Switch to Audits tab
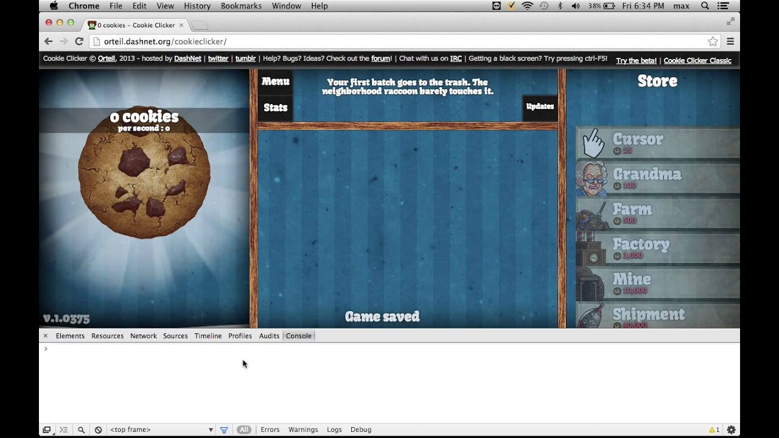Viewport: 779px width, 438px height. tap(269, 336)
